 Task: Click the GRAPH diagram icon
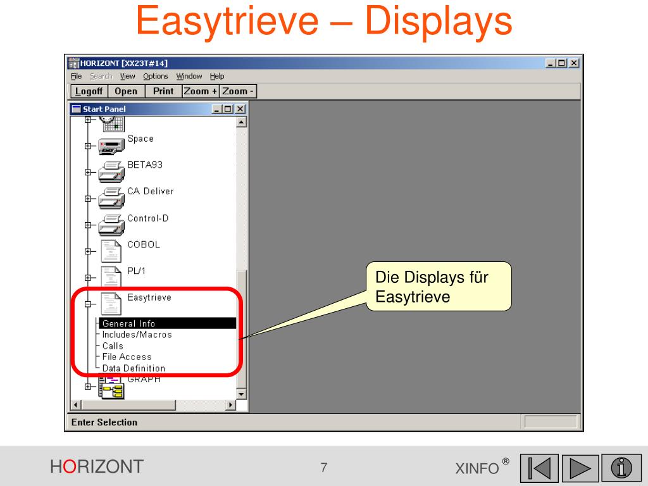(x=111, y=387)
